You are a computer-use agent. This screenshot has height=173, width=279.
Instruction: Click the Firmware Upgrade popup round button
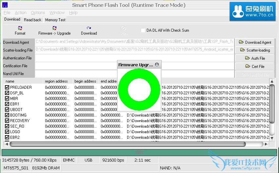(157, 64)
